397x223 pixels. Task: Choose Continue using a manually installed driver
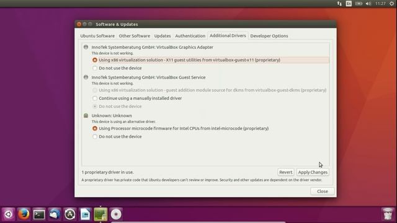[x=95, y=98]
